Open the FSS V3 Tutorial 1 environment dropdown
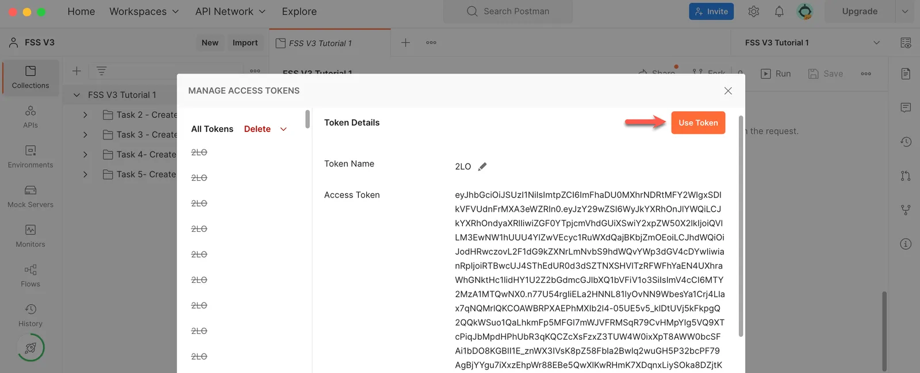Image resolution: width=920 pixels, height=373 pixels. tap(812, 42)
